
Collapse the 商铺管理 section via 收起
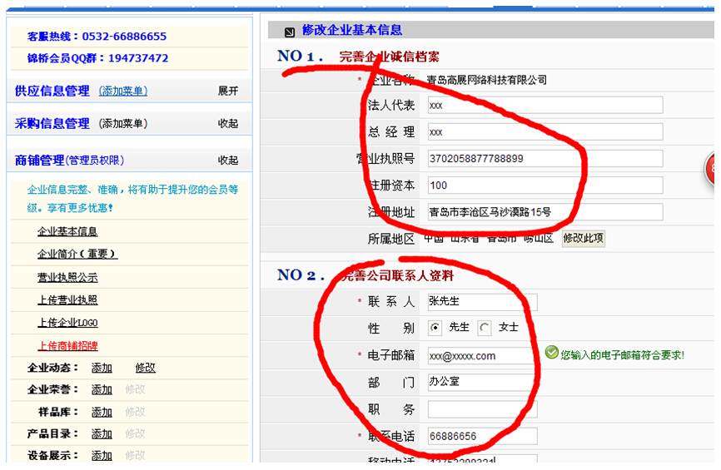228,161
